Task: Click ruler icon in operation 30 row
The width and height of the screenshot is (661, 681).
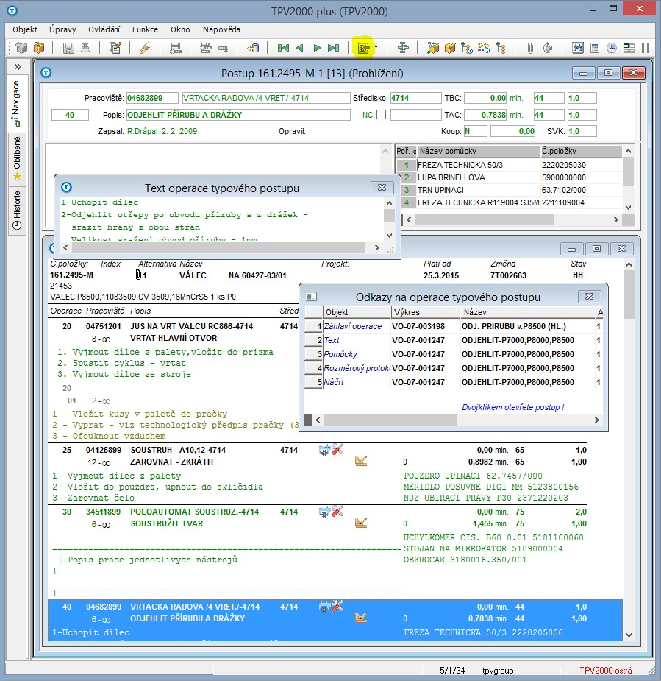Action: 361,523
